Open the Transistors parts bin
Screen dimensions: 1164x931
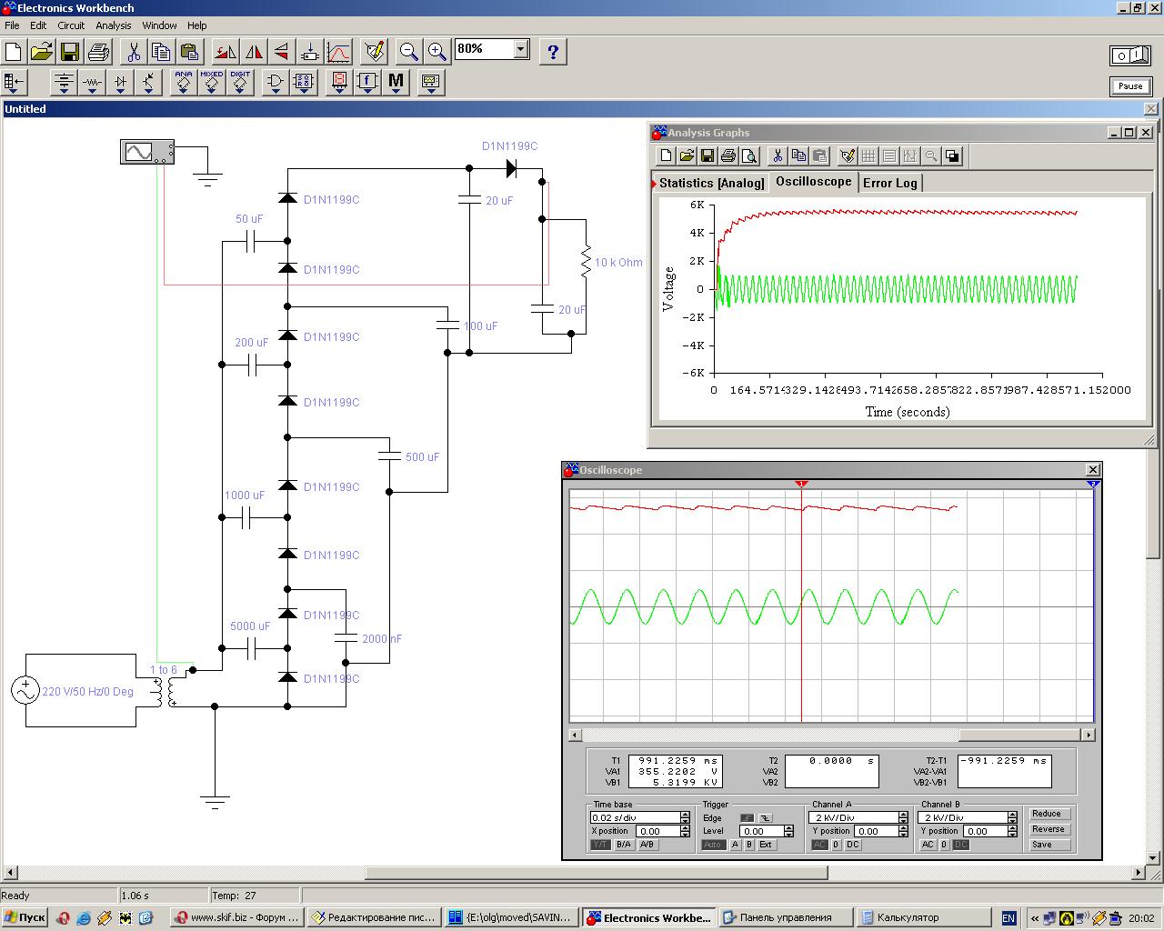pos(148,83)
